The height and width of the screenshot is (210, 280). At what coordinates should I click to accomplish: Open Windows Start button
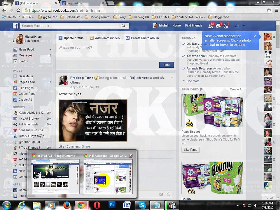[x=6, y=205]
